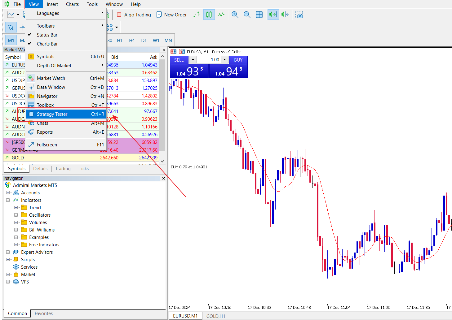Toggle chart auto scroll icon
The image size is (452, 320).
point(273,15)
